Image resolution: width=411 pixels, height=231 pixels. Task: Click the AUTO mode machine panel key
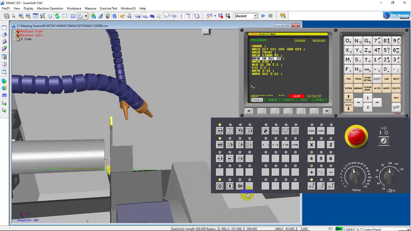click(220, 131)
